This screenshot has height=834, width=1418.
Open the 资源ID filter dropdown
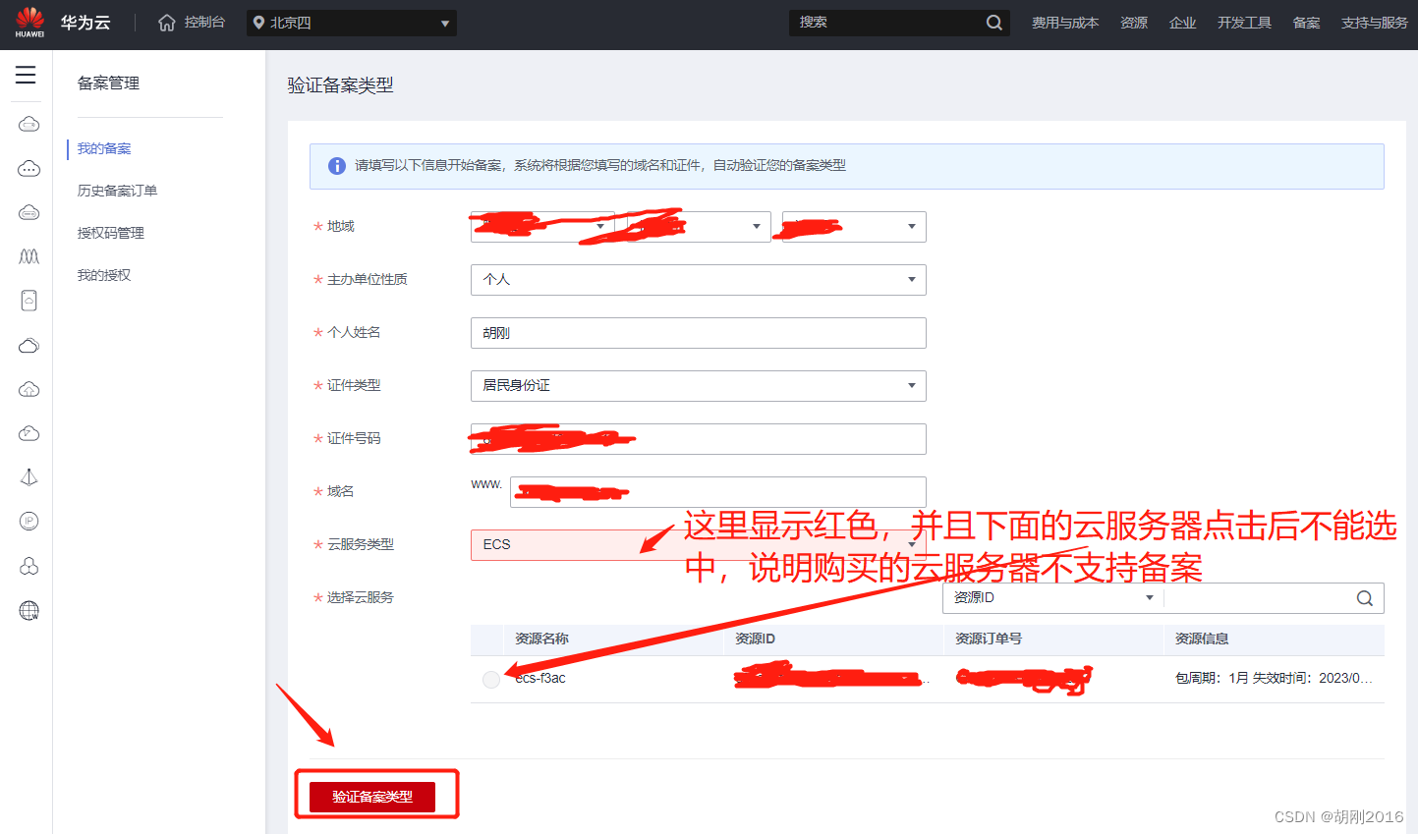click(x=1052, y=598)
